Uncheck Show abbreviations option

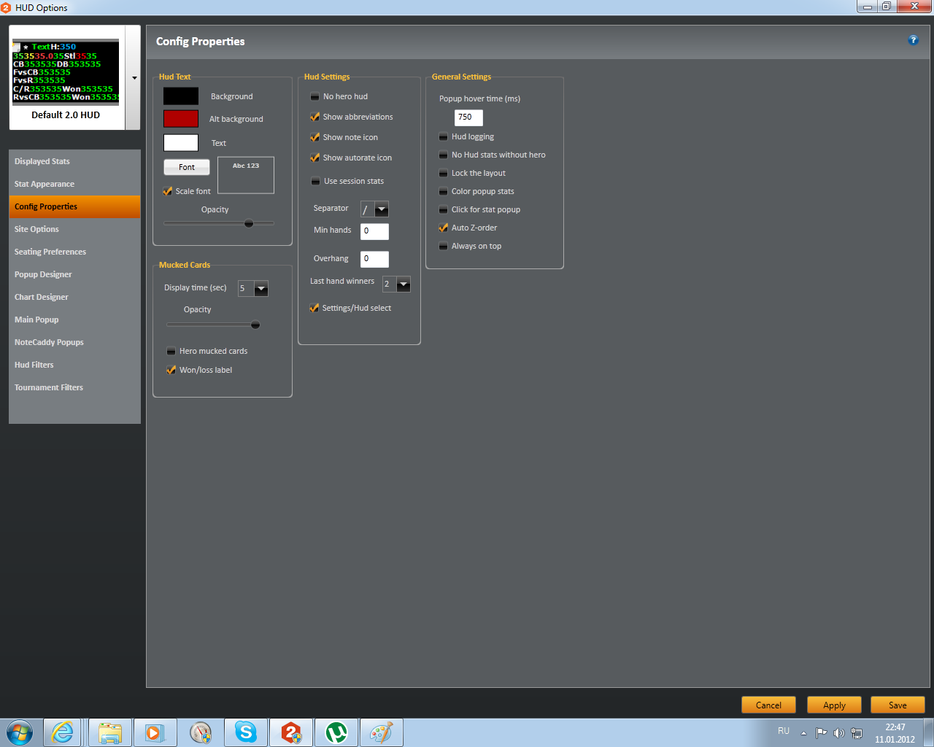pos(315,117)
